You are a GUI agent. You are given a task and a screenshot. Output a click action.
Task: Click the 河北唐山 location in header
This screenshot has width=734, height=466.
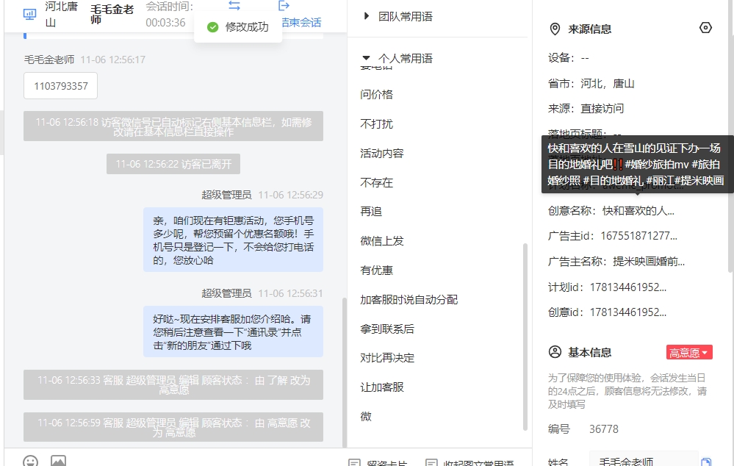(61, 15)
